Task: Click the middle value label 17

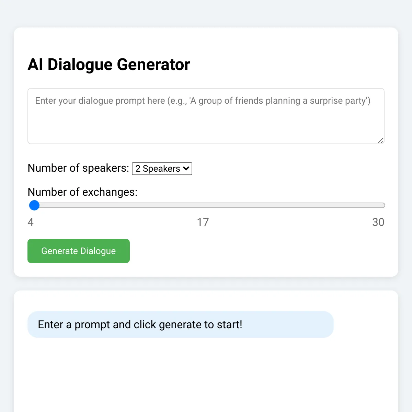Action: pos(203,222)
